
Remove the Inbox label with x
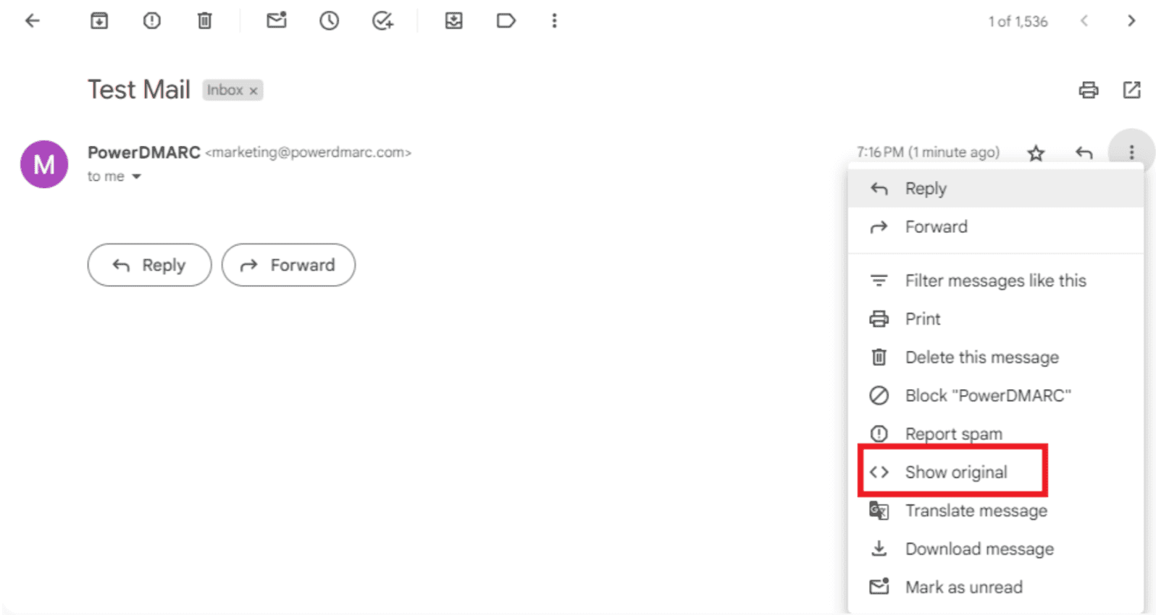point(254,91)
